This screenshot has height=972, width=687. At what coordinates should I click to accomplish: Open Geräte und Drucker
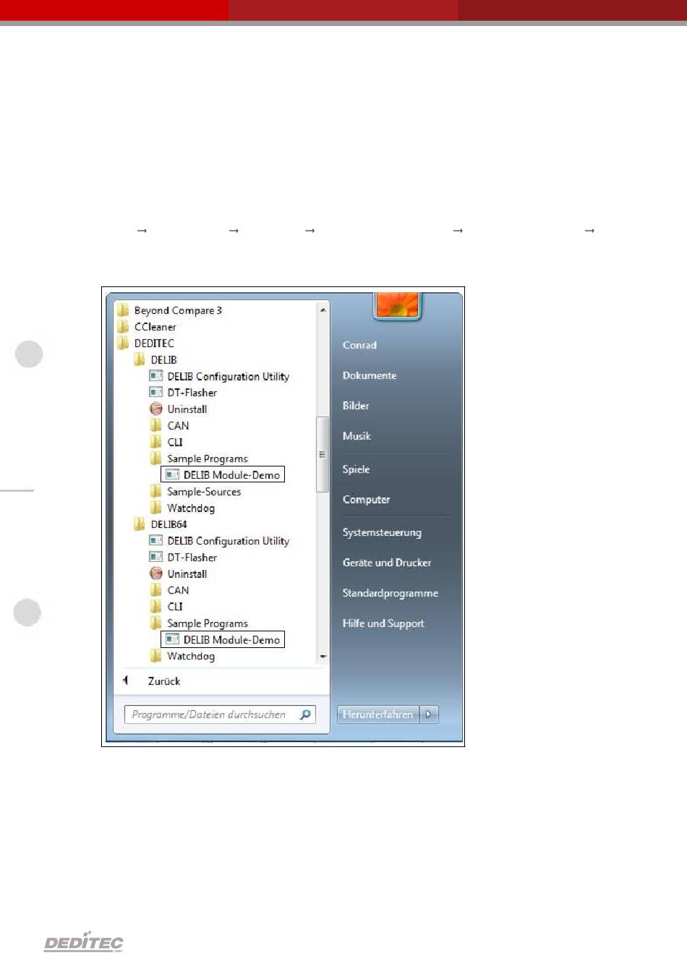click(x=387, y=563)
